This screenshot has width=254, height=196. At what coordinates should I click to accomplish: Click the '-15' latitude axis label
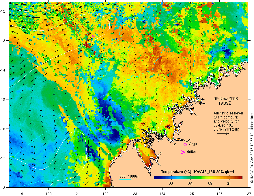pos(3,99)
